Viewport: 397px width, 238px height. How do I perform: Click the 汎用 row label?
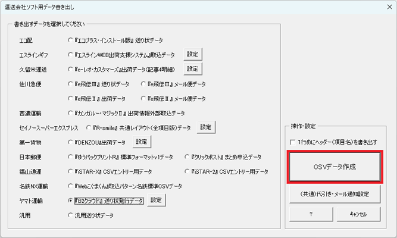click(25, 216)
